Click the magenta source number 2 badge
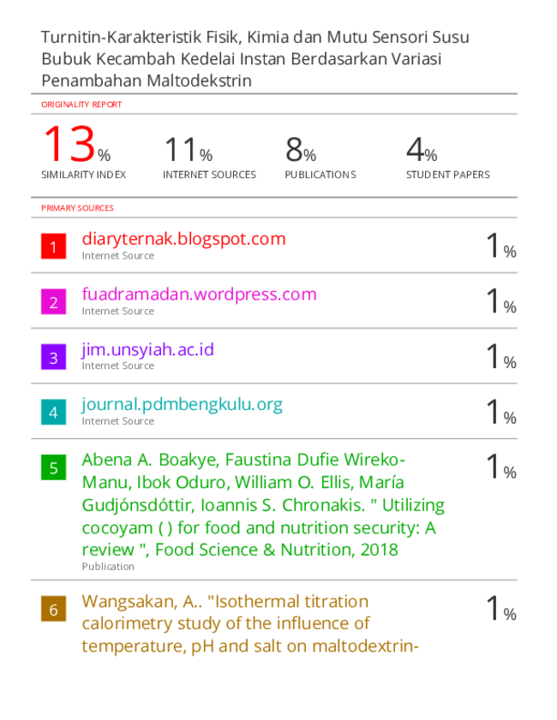The image size is (557, 720). pyautogui.click(x=53, y=301)
